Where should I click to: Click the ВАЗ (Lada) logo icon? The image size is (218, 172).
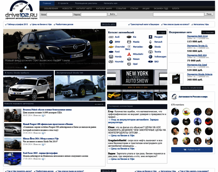(x=150, y=62)
